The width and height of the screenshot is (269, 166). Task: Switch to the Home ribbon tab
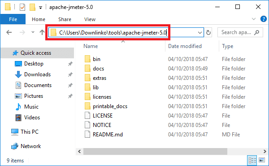point(39,19)
